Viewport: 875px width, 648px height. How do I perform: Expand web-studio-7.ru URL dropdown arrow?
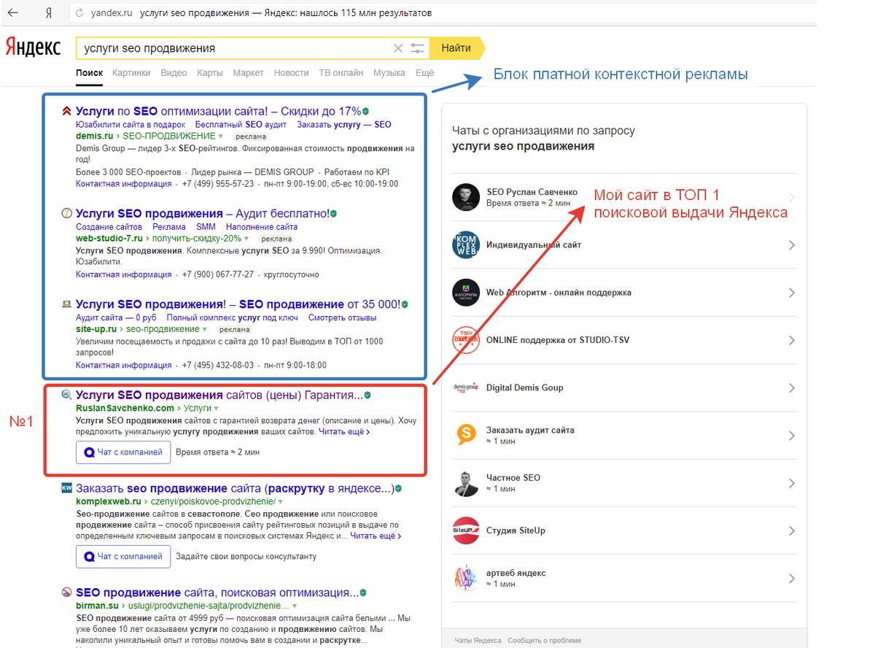pos(246,239)
